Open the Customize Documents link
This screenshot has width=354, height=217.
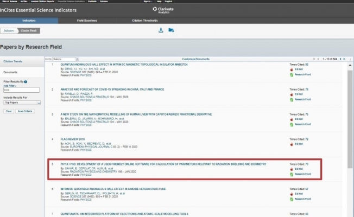(x=195, y=58)
